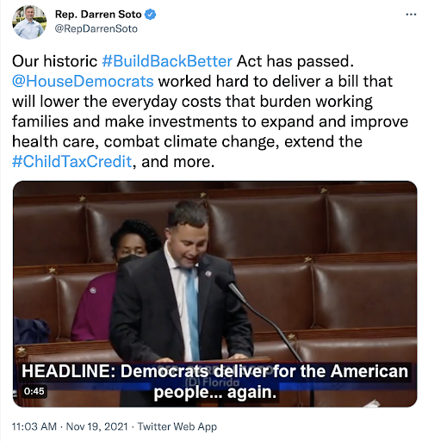
Task: Open Rep. Darren Soto's profile picture
Action: click(29, 22)
